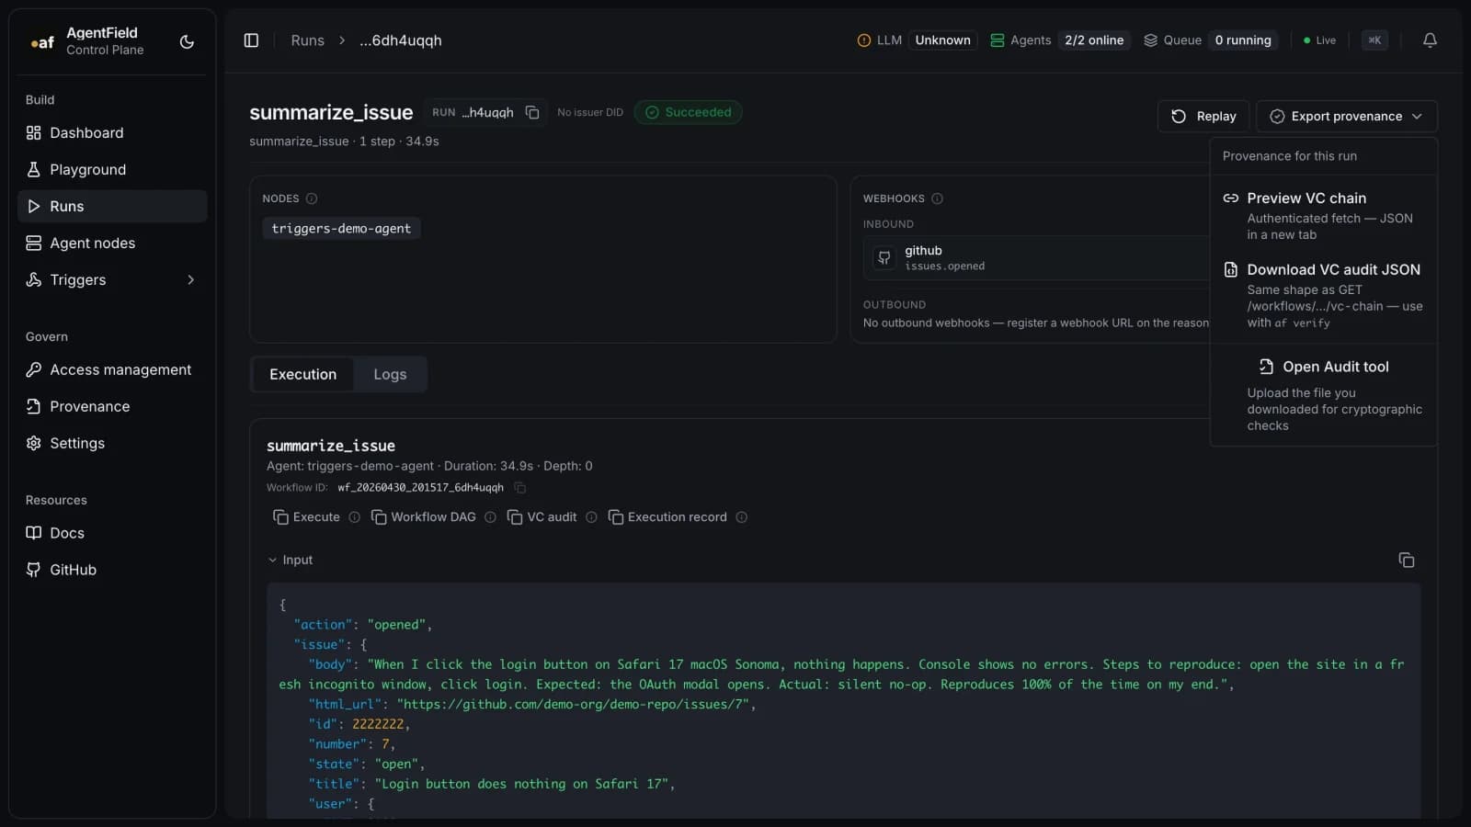Collapse the sidebar panel toggle

click(x=251, y=40)
